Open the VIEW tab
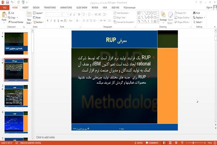This screenshot has width=217, height=145. [105, 8]
